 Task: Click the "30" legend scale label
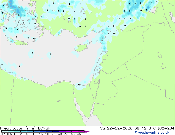coord(60,134)
